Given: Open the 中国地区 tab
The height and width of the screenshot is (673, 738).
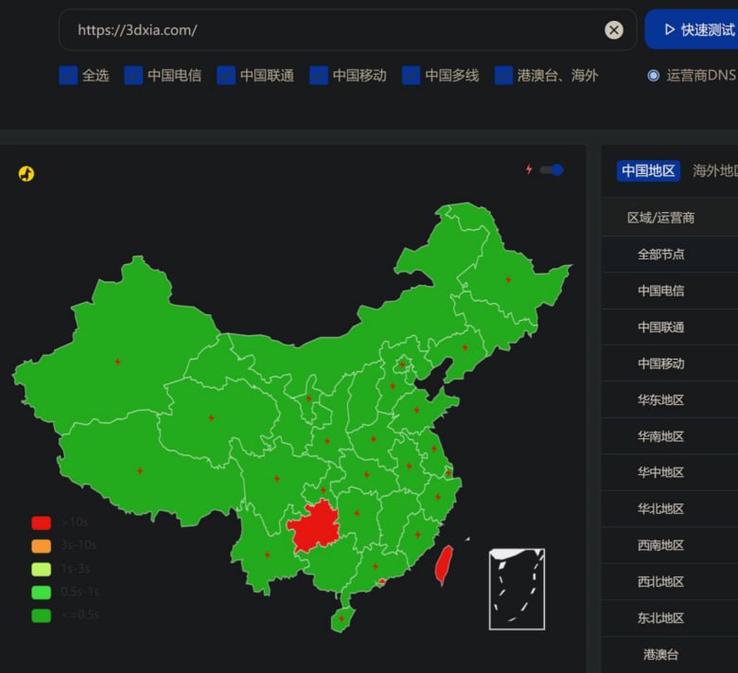Looking at the screenshot, I should 648,170.
